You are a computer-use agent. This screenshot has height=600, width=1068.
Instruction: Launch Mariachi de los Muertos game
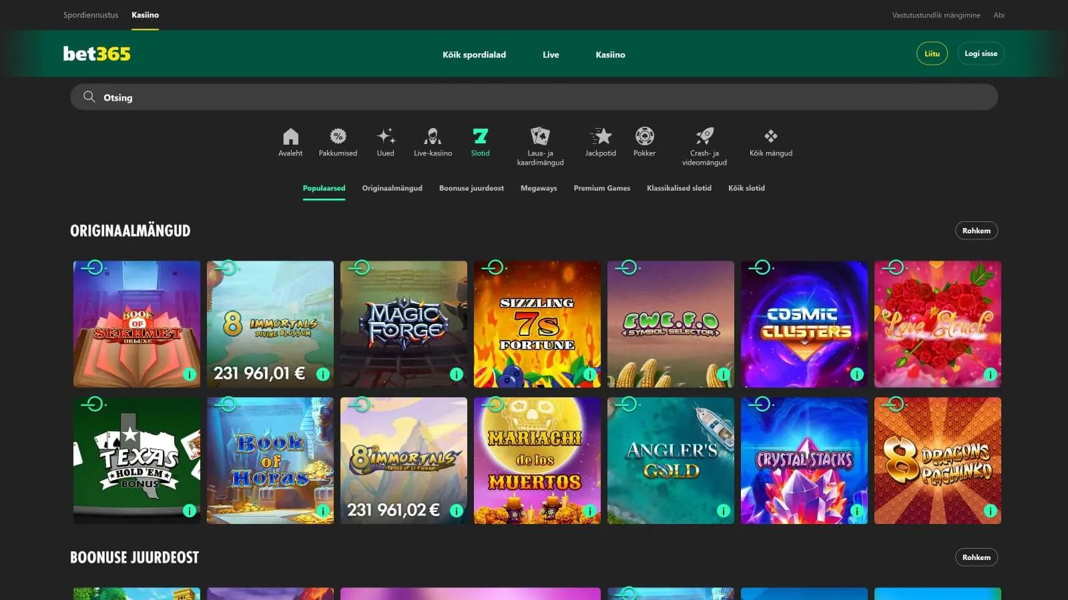click(x=537, y=461)
